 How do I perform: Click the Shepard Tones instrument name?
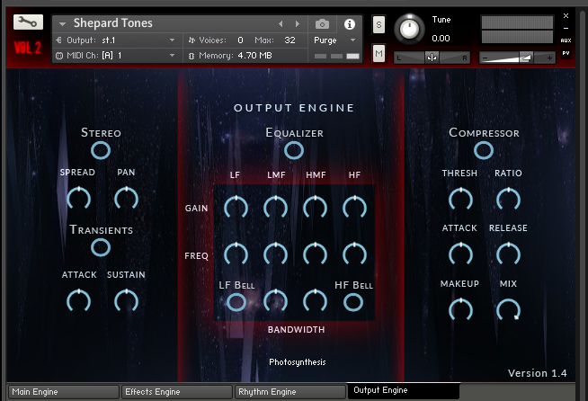coord(113,23)
